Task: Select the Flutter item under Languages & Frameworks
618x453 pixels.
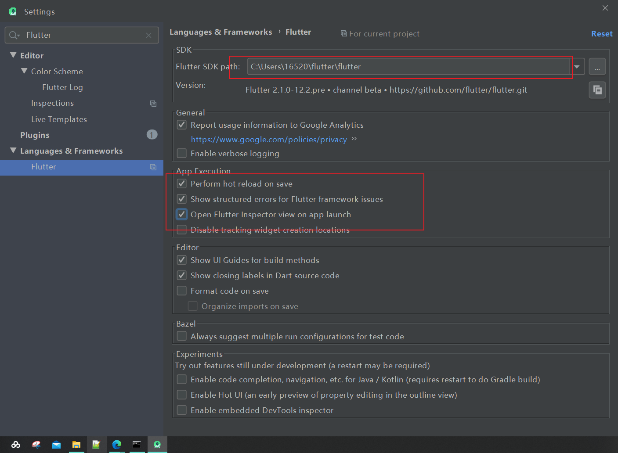Action: pyautogui.click(x=82, y=167)
